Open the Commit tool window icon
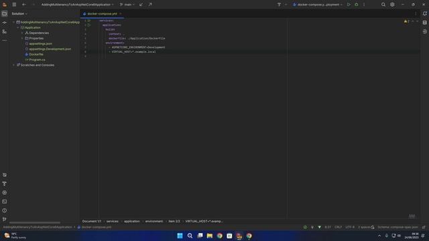 coord(5,23)
